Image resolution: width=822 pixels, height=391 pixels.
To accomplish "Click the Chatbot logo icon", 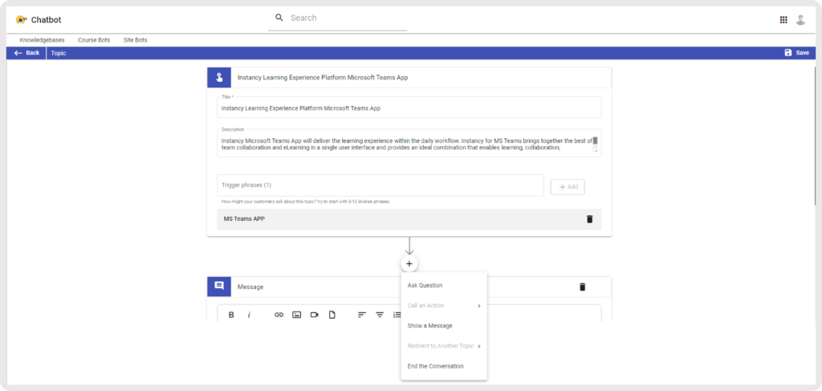I will coord(21,20).
